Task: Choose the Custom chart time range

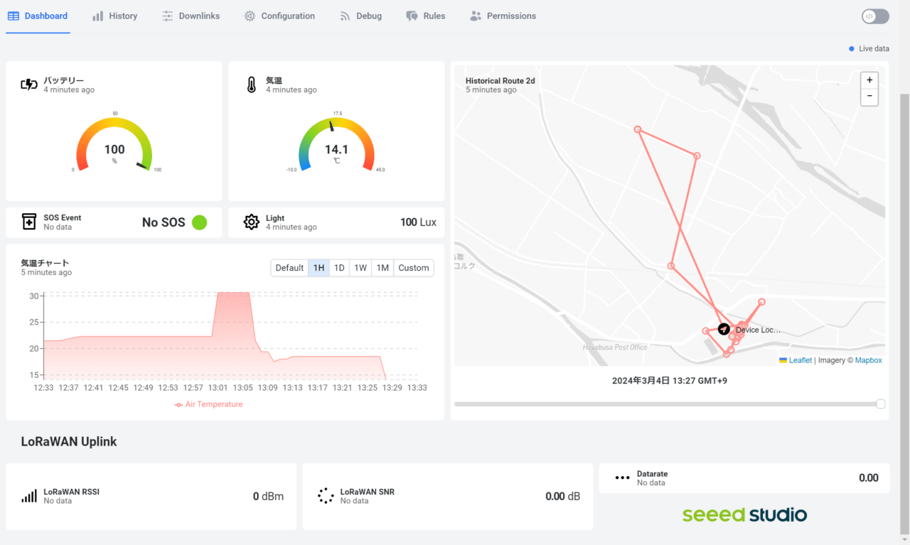Action: point(413,268)
